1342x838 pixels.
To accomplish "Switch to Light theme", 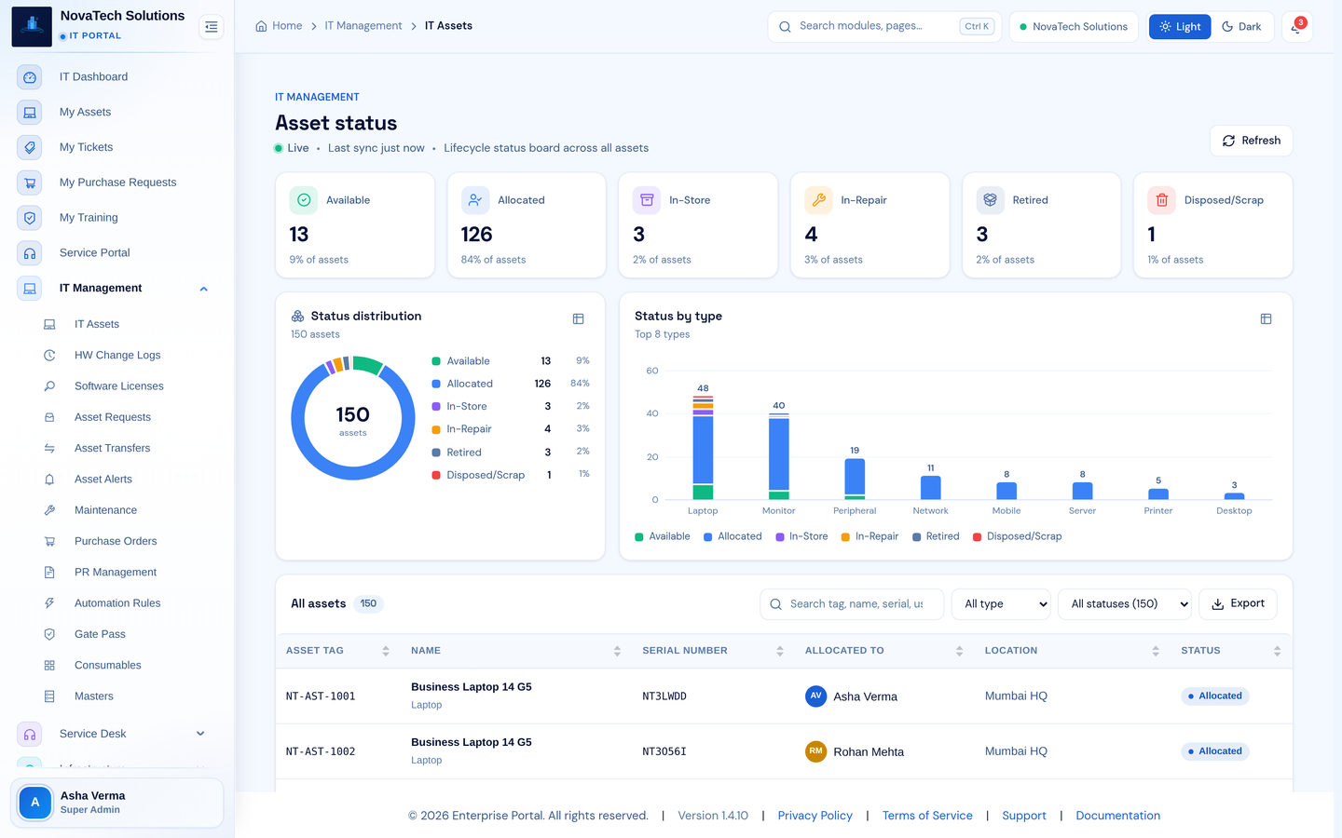I will [1180, 27].
